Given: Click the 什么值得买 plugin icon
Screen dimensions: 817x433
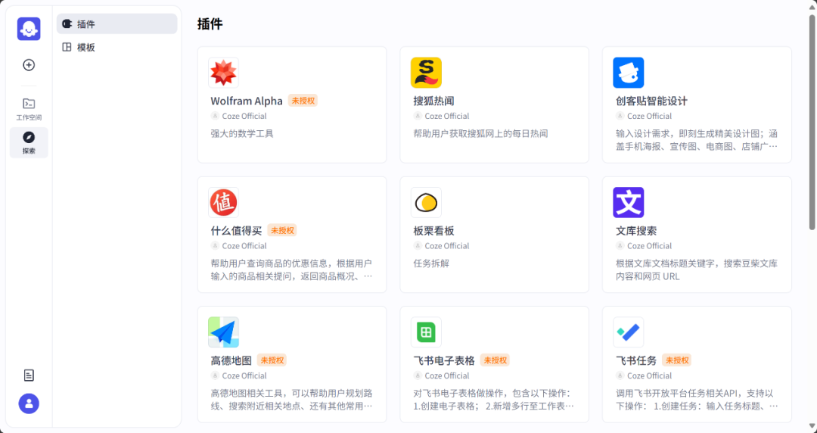Looking at the screenshot, I should coord(223,202).
